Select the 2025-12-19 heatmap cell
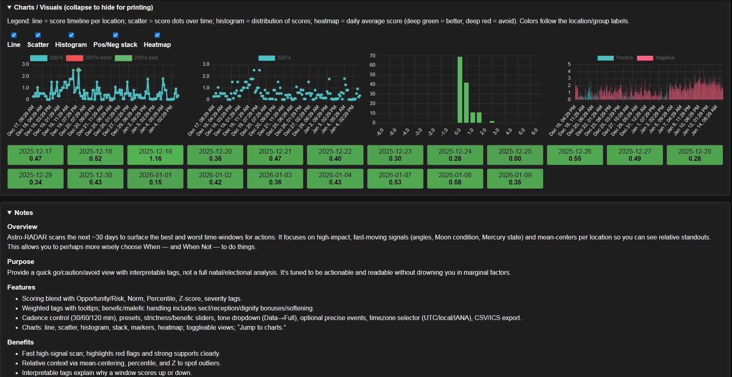This screenshot has width=732, height=377. pyautogui.click(x=155, y=155)
